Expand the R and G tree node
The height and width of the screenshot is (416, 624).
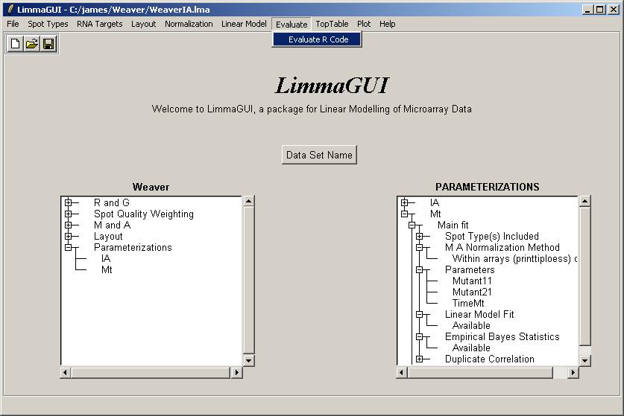(69, 202)
